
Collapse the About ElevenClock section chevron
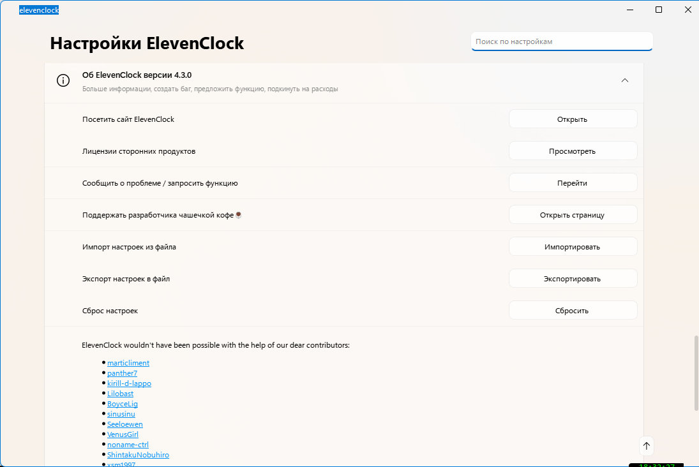click(x=624, y=80)
